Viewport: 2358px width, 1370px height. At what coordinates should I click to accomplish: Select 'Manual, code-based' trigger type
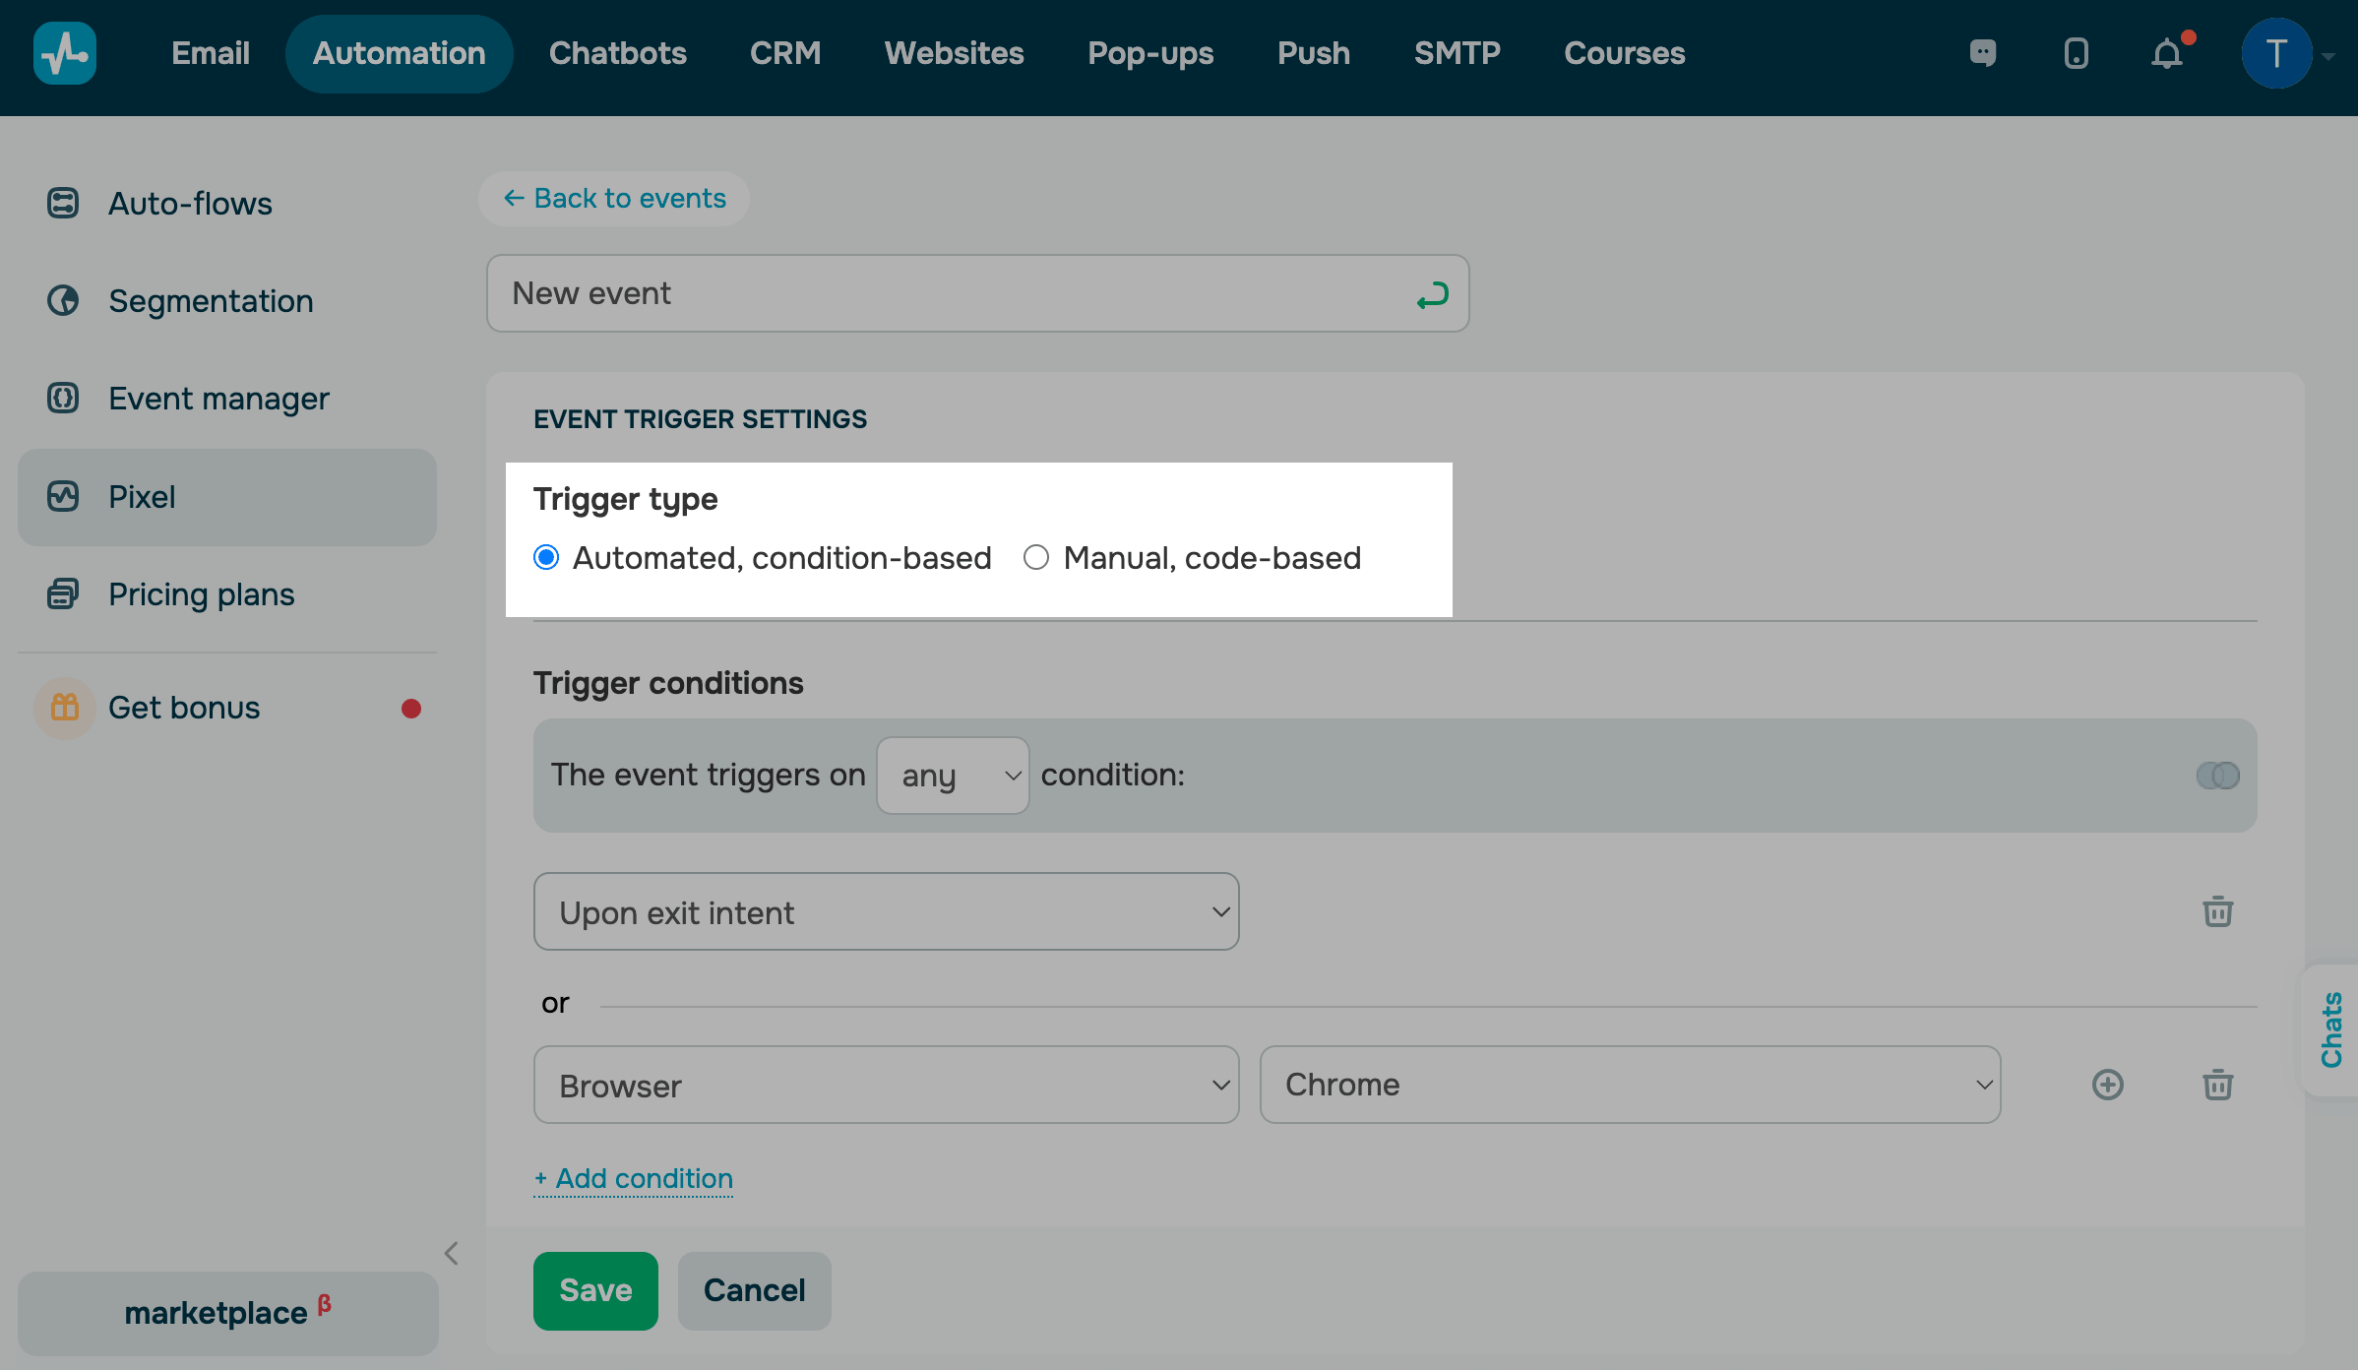[1036, 558]
